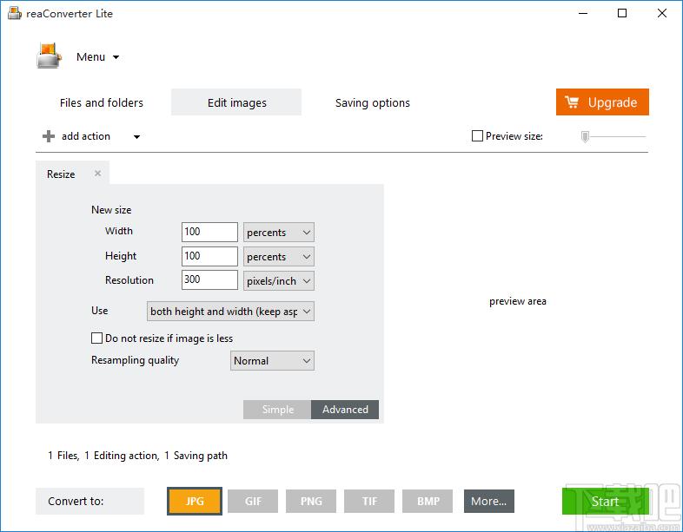Click the shopping cart icon on Upgrade
The height and width of the screenshot is (532, 683).
pyautogui.click(x=572, y=102)
